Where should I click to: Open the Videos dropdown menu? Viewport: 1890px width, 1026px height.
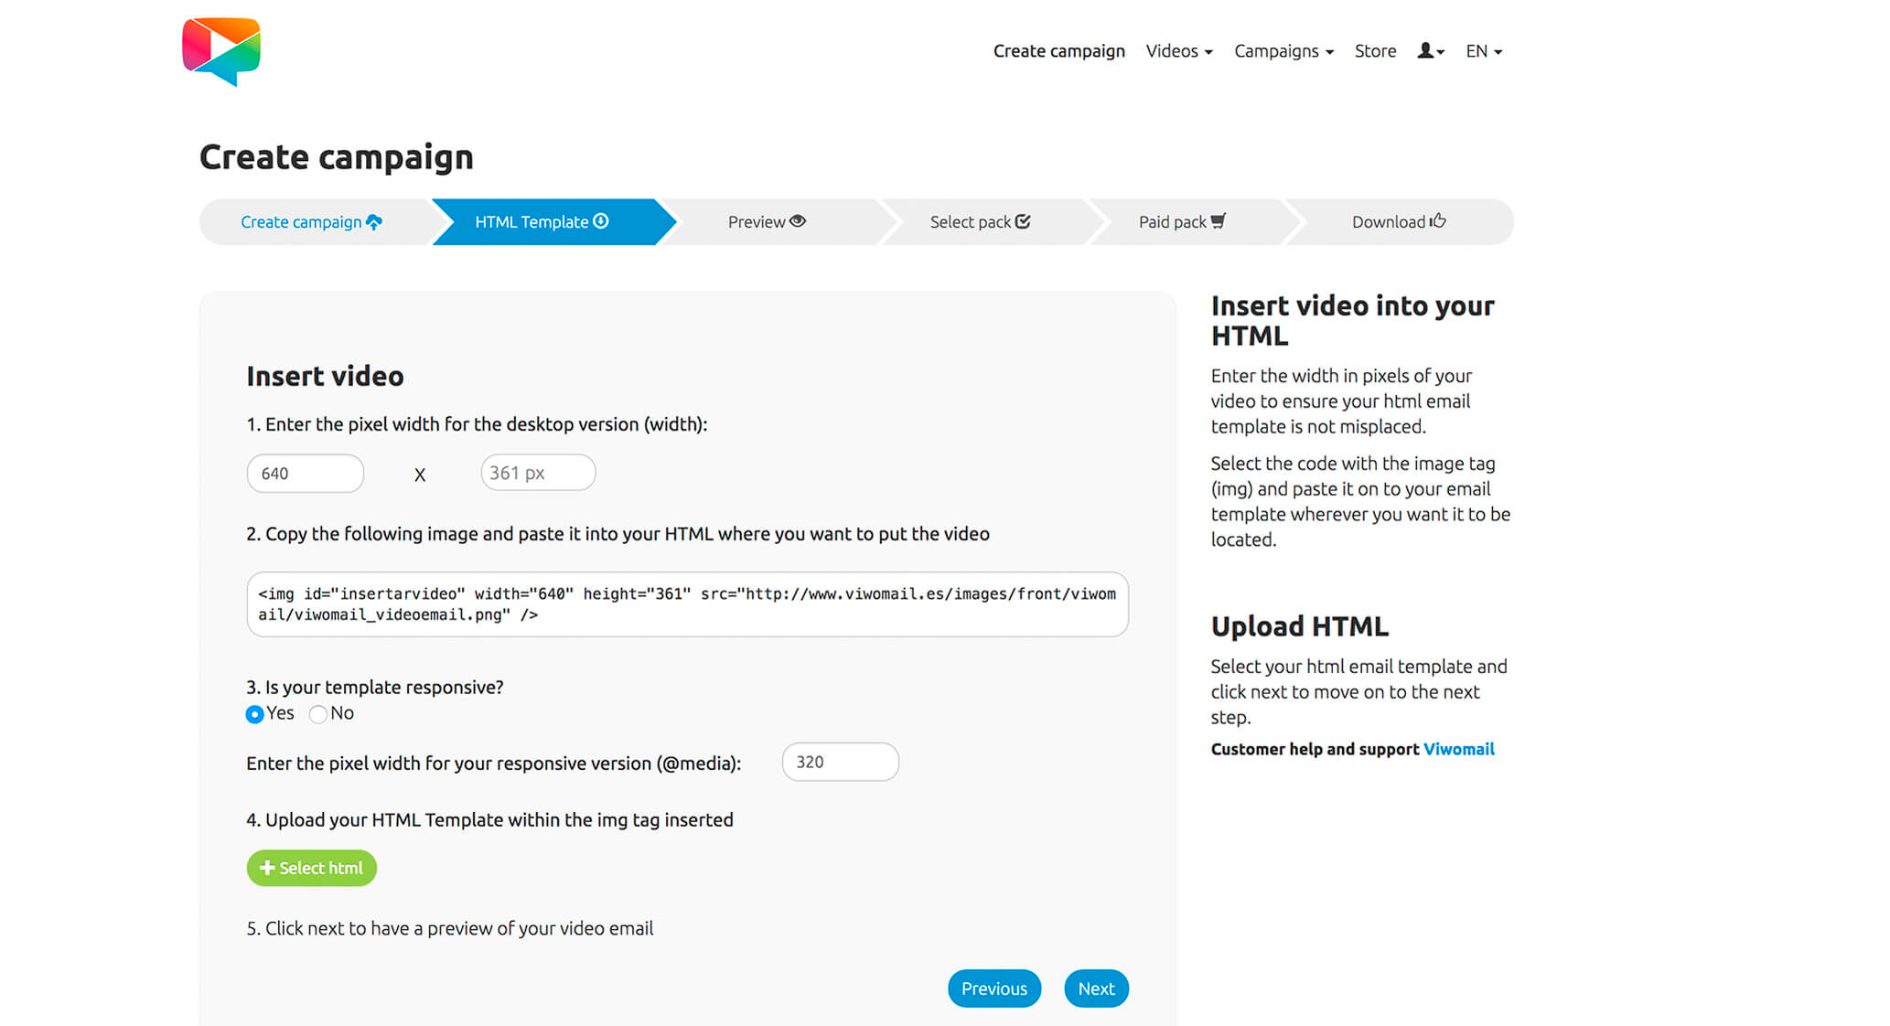(1179, 51)
